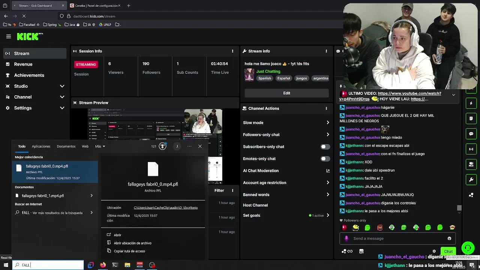Click the green Chat button
This screenshot has height=270, width=480.
click(x=448, y=251)
